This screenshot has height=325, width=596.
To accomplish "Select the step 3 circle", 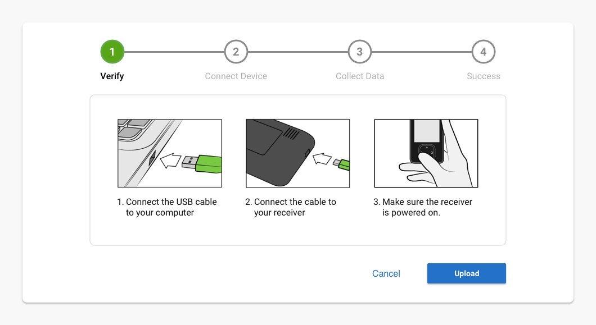I will tap(359, 52).
